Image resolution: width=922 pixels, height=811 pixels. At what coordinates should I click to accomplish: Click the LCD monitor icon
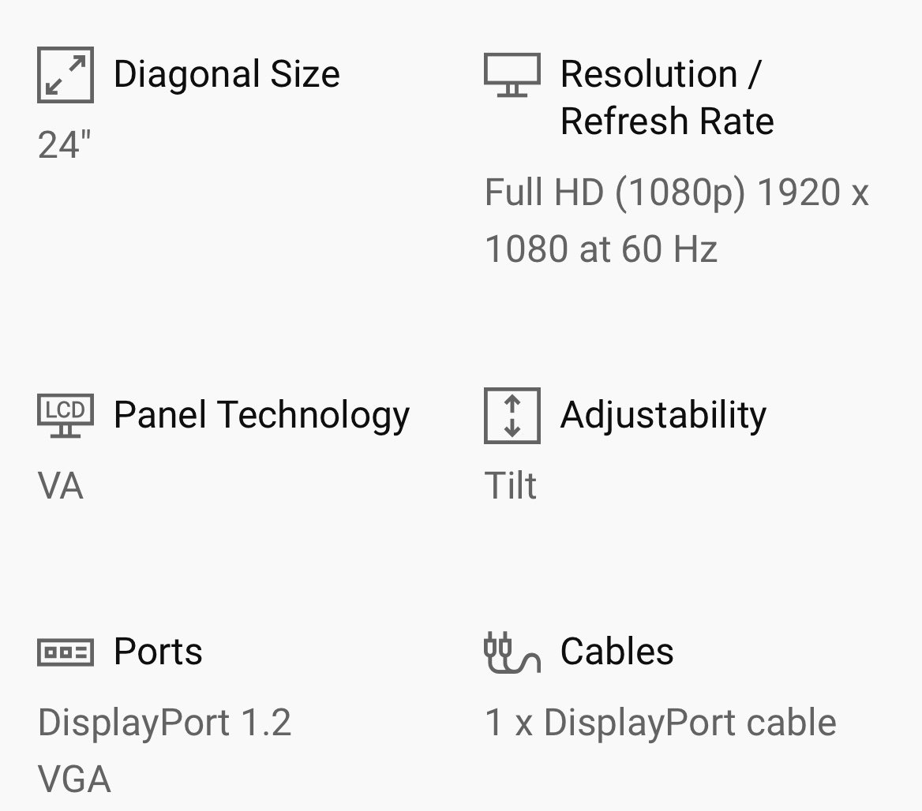(x=66, y=416)
